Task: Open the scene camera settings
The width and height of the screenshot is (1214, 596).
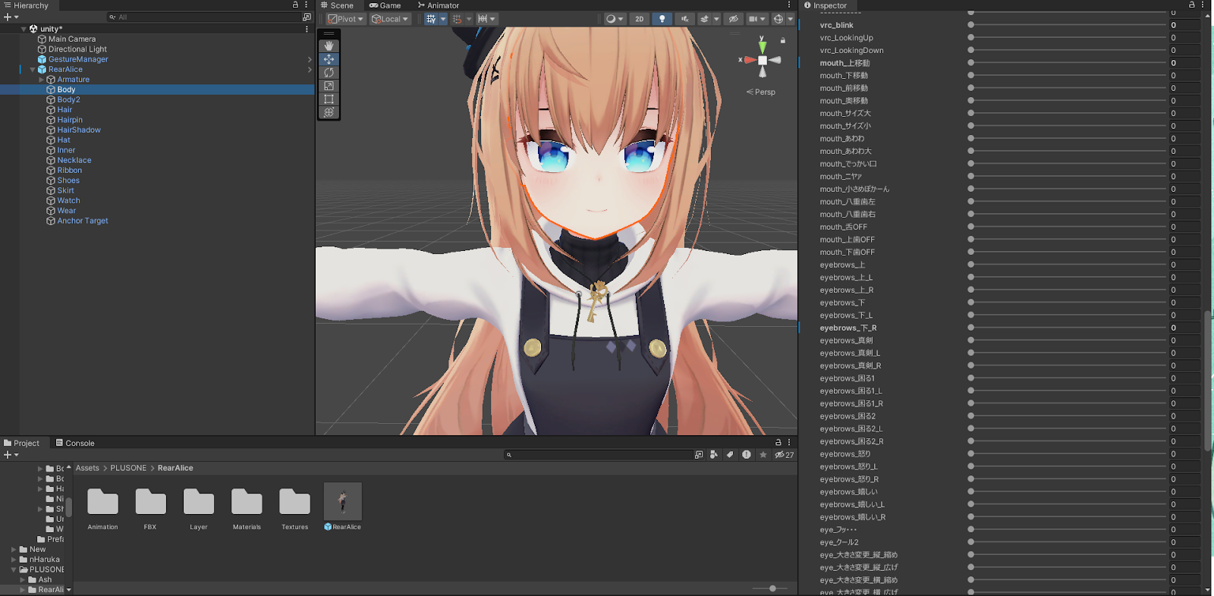Action: 756,19
